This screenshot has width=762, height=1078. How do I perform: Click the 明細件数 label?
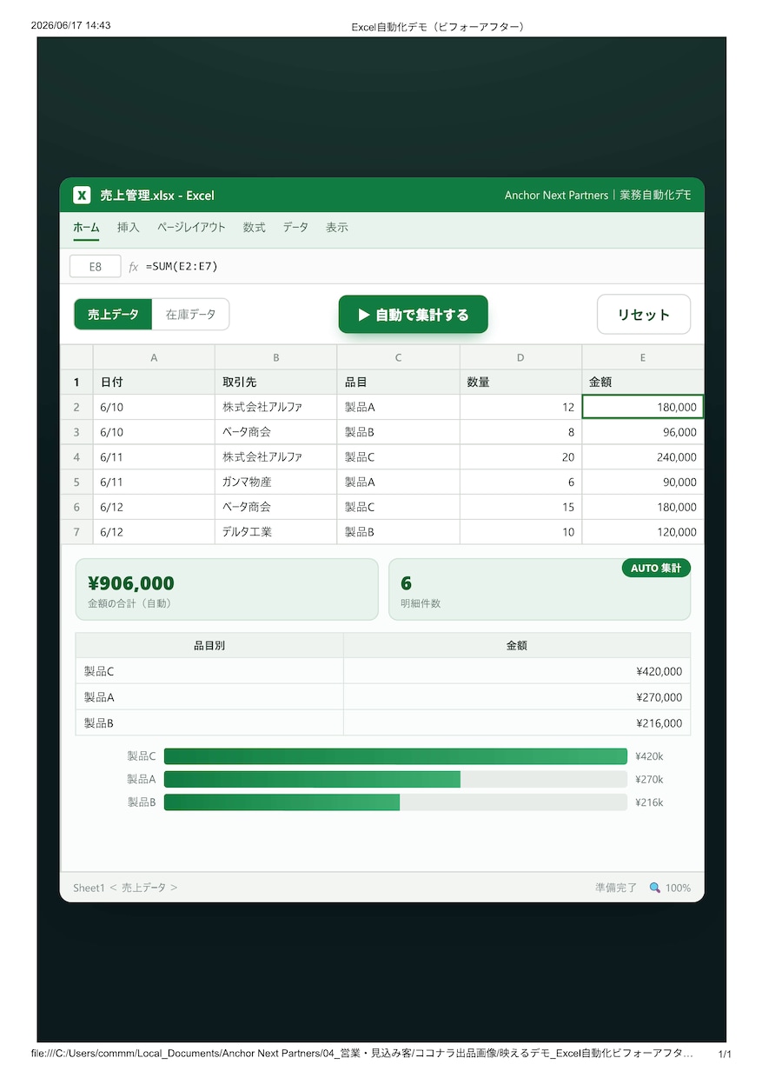coord(421,603)
